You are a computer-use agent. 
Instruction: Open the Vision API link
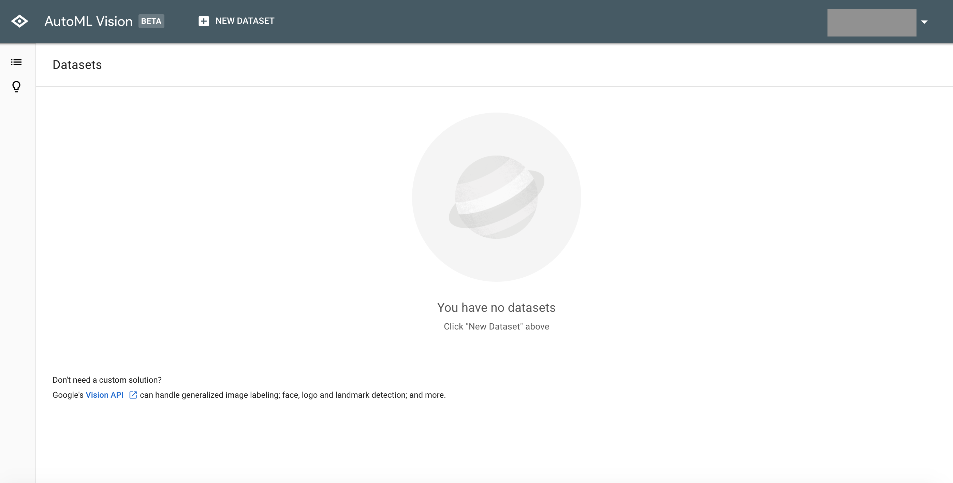104,395
